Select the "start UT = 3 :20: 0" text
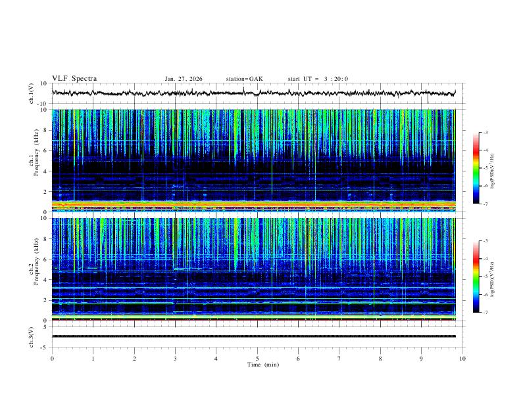The image size is (521, 402). [x=318, y=79]
